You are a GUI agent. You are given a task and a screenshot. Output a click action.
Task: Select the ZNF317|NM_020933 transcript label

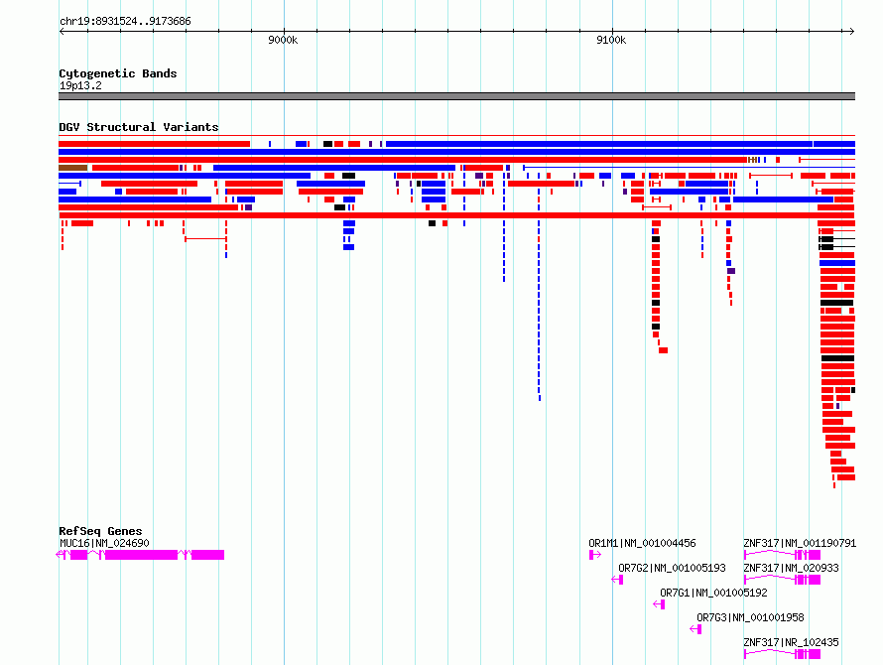point(791,568)
